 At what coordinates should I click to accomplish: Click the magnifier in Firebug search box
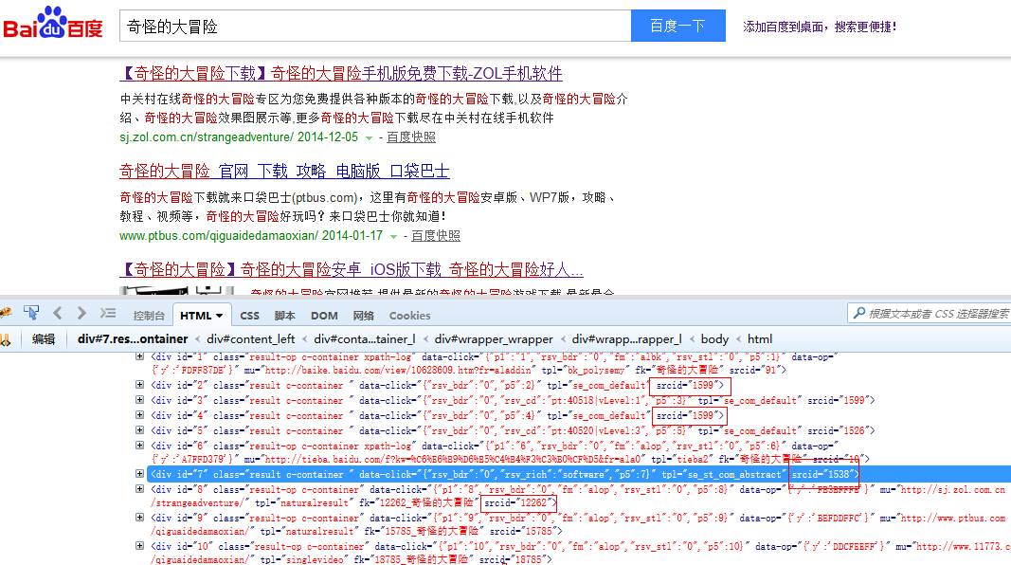[x=858, y=314]
